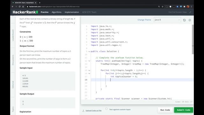Click the Change Theme link
Image resolution: width=204 pixels, height=115 pixels.
pyautogui.click(x=144, y=20)
